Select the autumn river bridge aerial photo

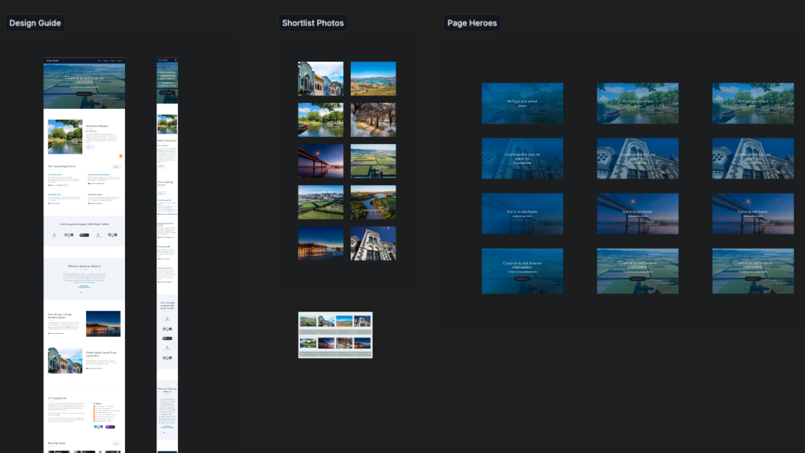373,202
